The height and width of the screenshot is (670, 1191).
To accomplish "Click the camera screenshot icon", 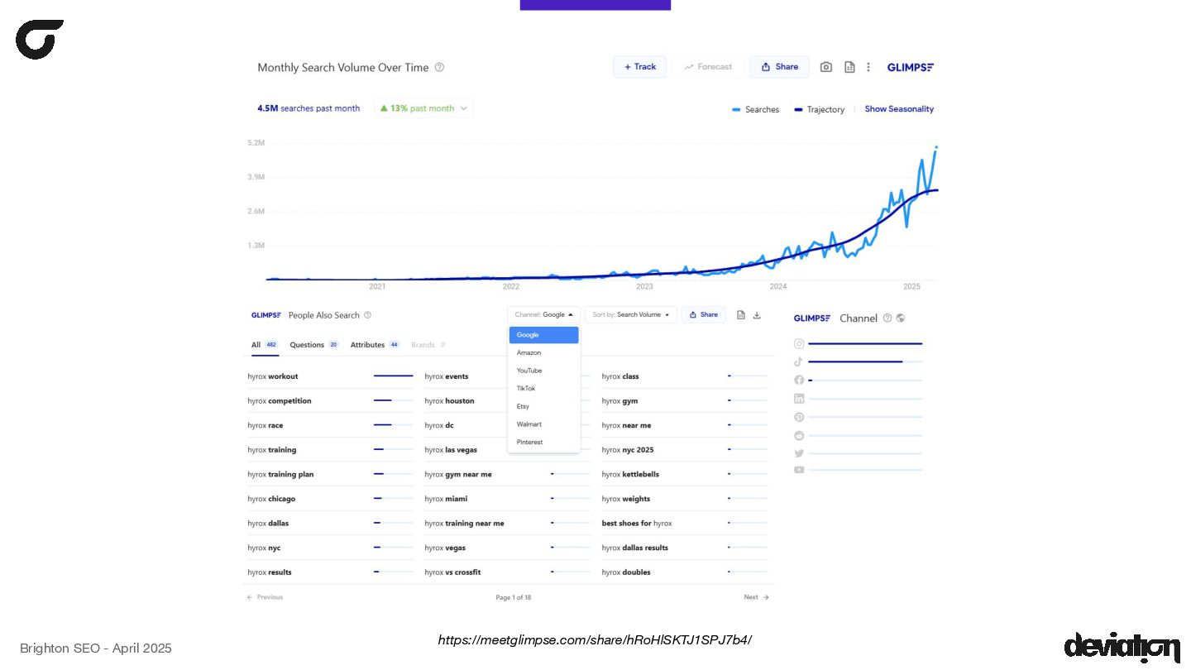I will coord(825,67).
